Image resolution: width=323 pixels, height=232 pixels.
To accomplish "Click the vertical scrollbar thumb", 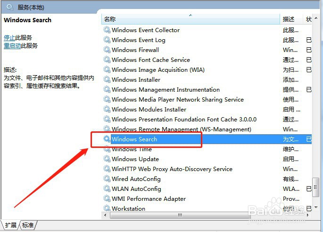I will 315,188.
